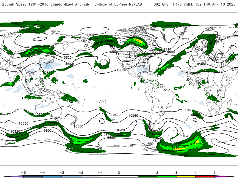Click the blue -4 to -3 legend segment
Viewport: 238px width, 178px height.
click(x=52, y=177)
